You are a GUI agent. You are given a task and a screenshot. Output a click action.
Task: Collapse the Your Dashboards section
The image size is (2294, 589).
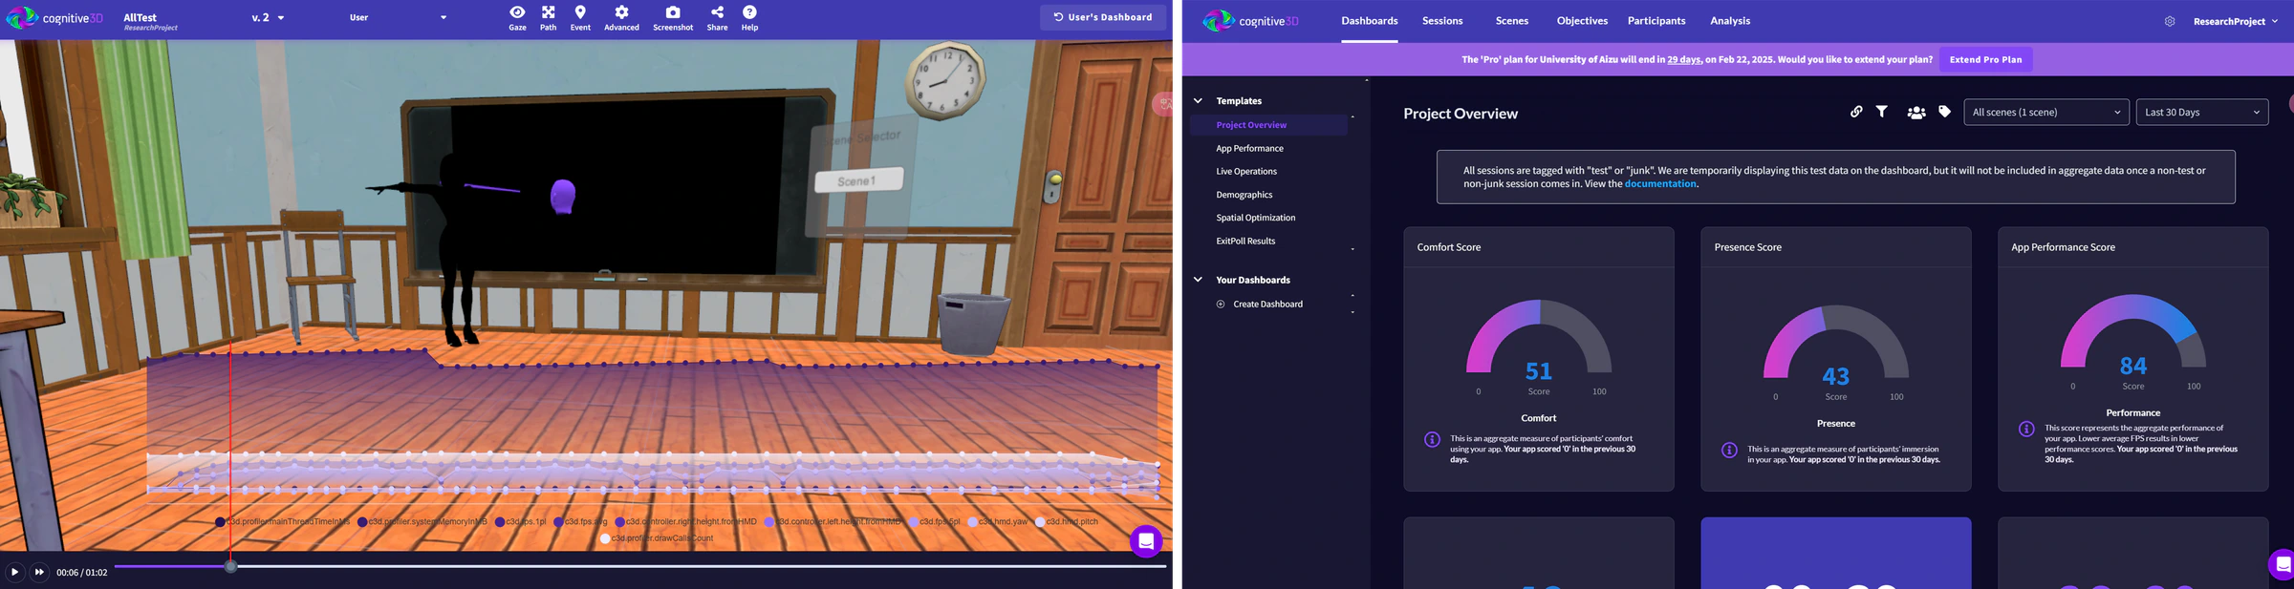pos(1198,280)
